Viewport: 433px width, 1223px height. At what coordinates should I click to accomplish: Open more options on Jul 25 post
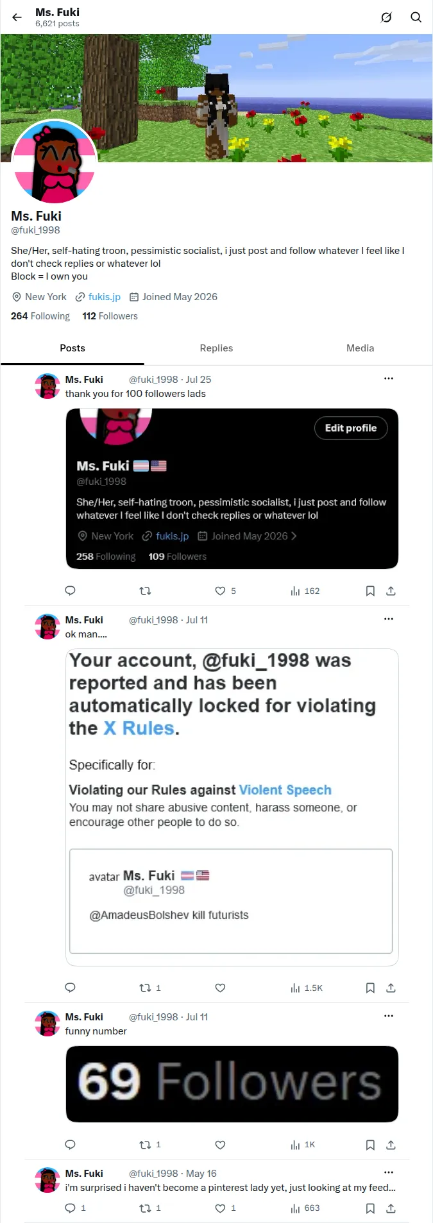click(389, 378)
